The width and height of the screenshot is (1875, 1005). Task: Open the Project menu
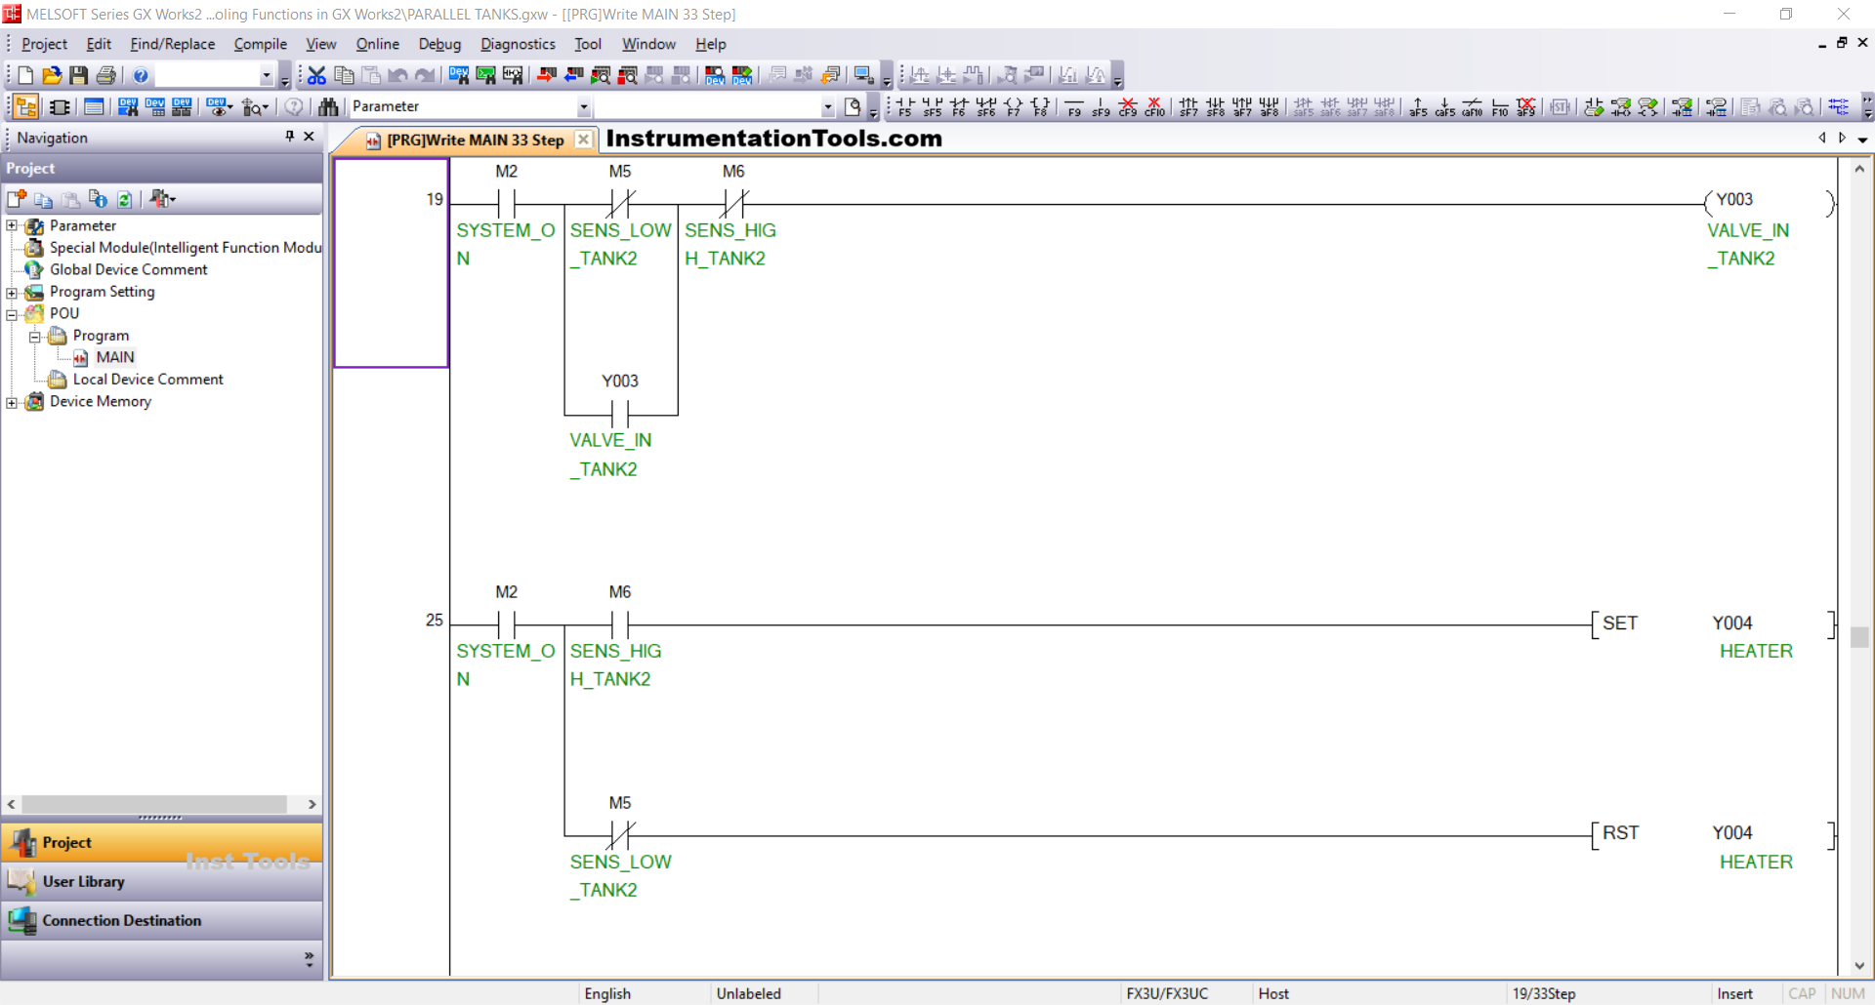[44, 44]
